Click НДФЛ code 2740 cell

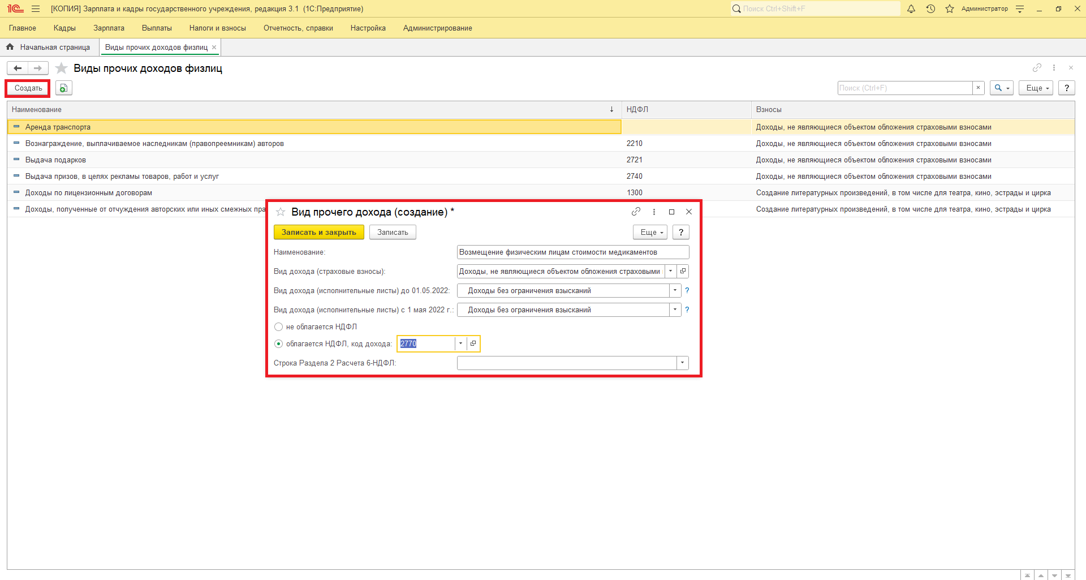[x=686, y=176]
